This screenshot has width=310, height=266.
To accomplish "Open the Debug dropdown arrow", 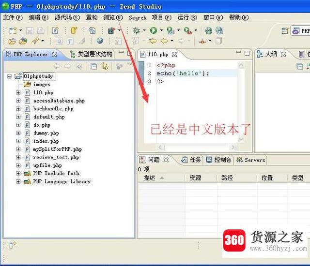I will (x=144, y=30).
